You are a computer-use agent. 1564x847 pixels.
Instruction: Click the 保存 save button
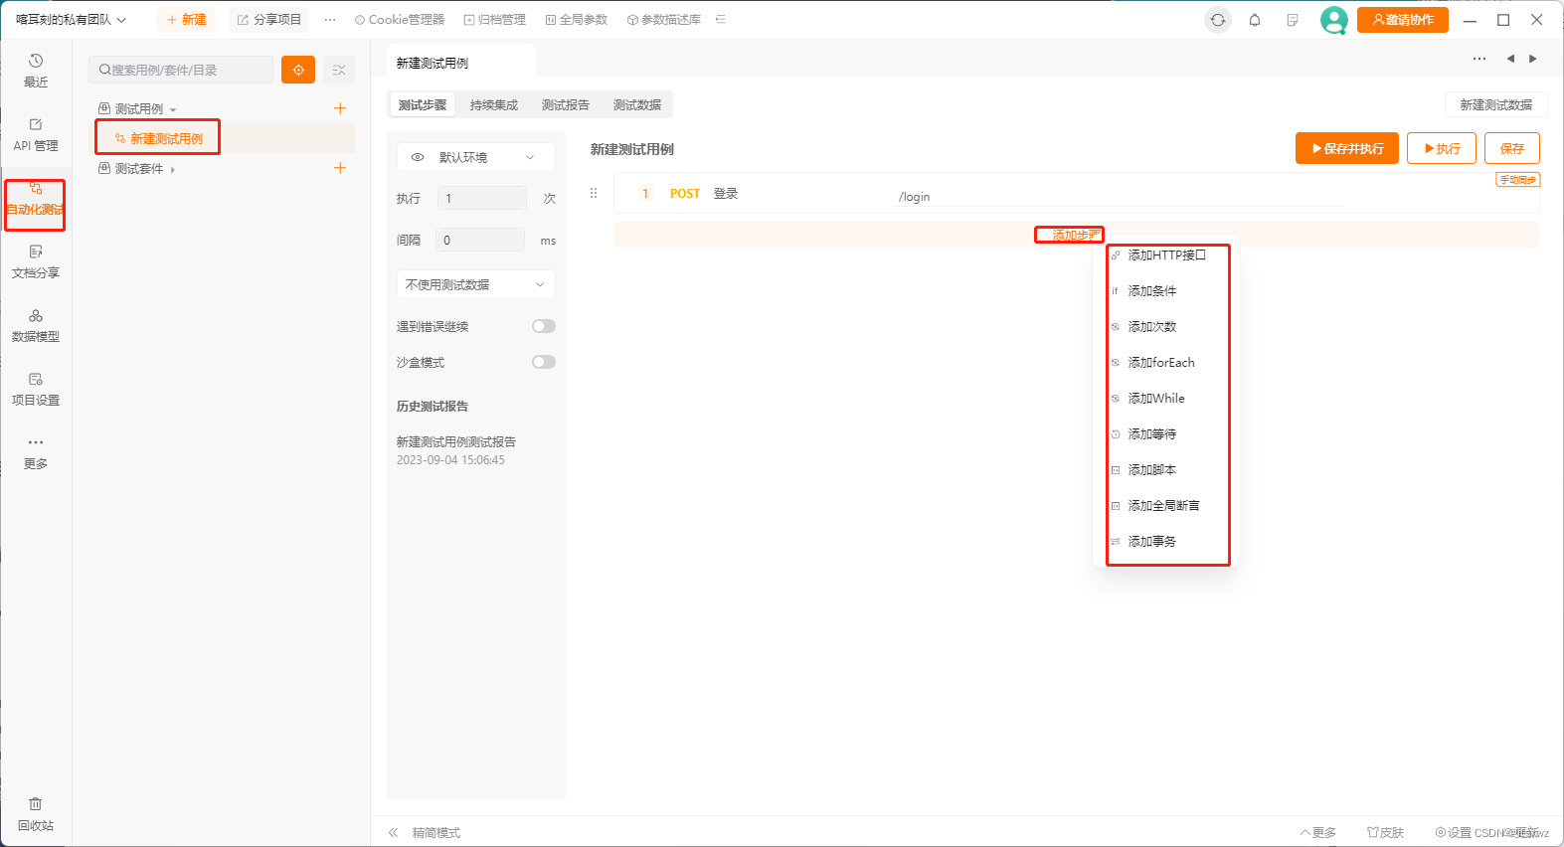(x=1512, y=148)
